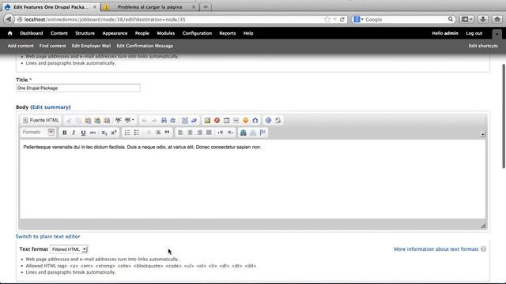Click the Center alignment icon
The width and height of the screenshot is (506, 284).
click(x=190, y=133)
